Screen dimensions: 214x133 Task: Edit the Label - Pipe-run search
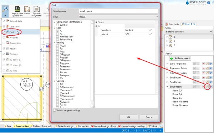click(x=207, y=64)
